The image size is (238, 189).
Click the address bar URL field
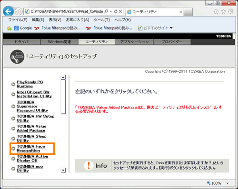[67, 11]
